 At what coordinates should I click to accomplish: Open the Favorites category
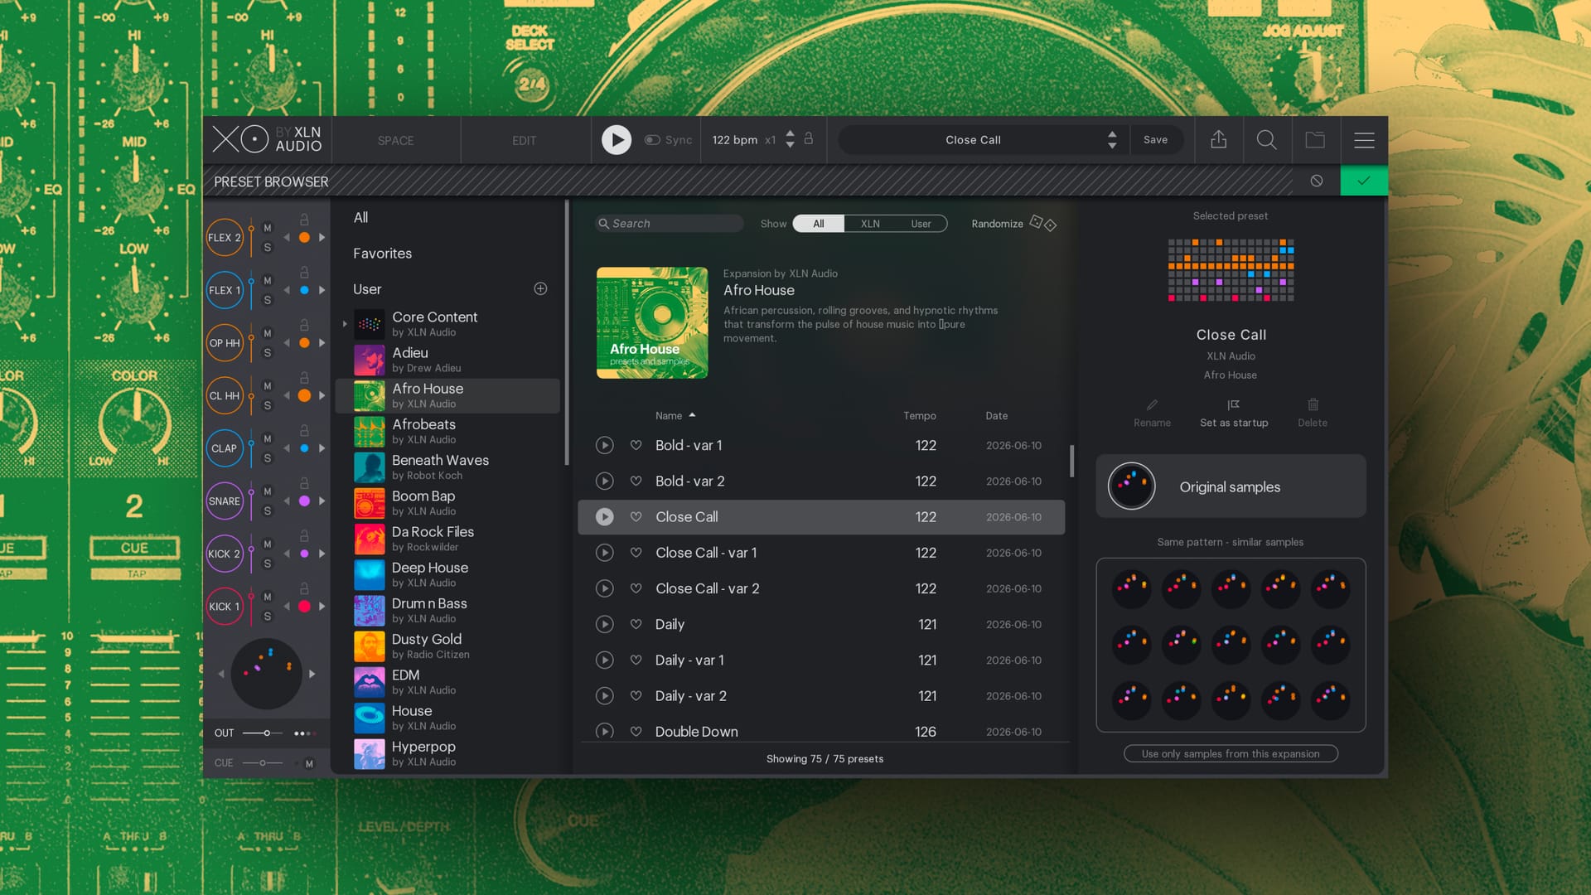pos(382,254)
